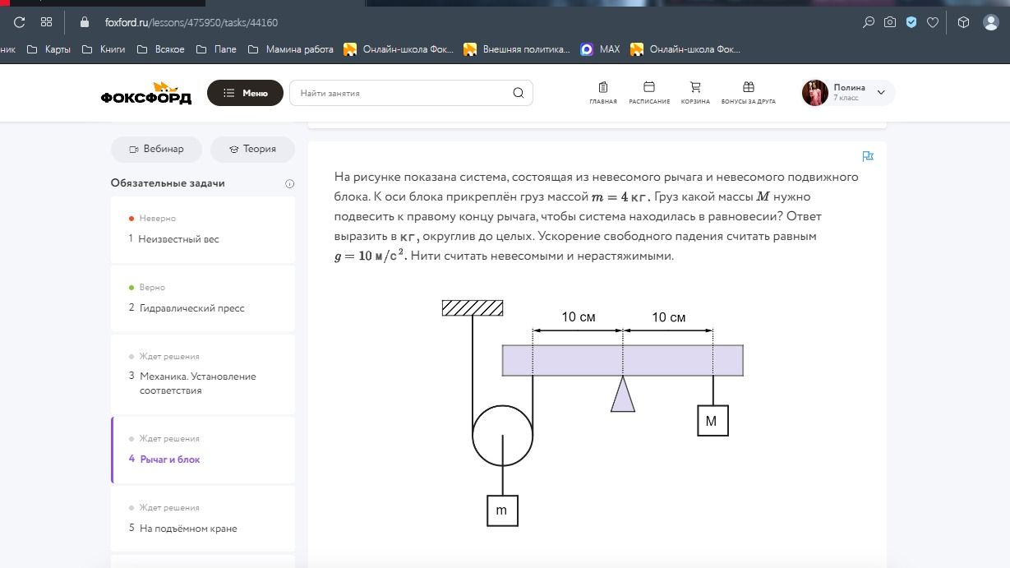This screenshot has height=568, width=1010.
Task: Click the flag report icon on task
Action: pos(868,156)
